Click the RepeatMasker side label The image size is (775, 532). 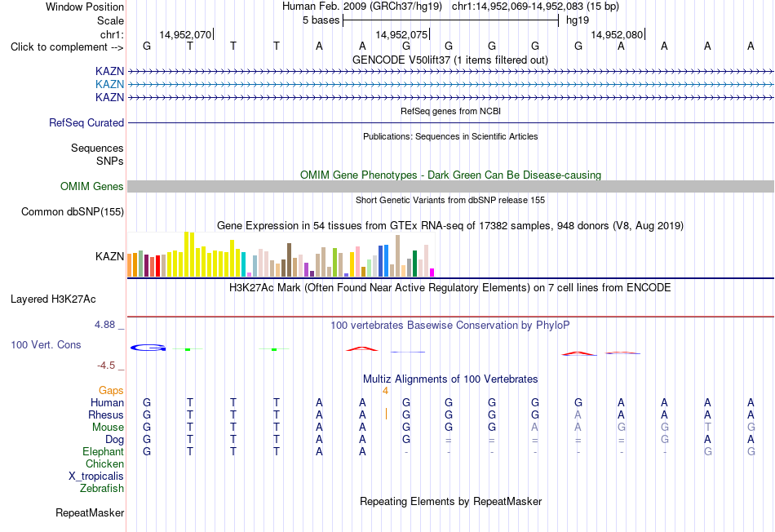(90, 512)
